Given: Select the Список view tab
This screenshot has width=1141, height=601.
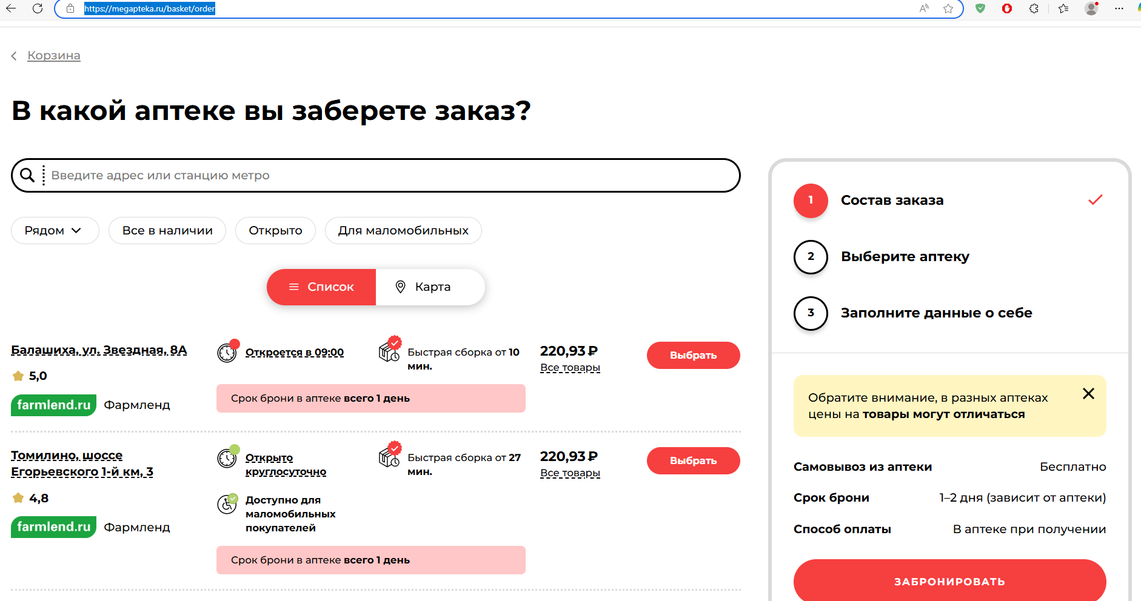Looking at the screenshot, I should [x=321, y=287].
